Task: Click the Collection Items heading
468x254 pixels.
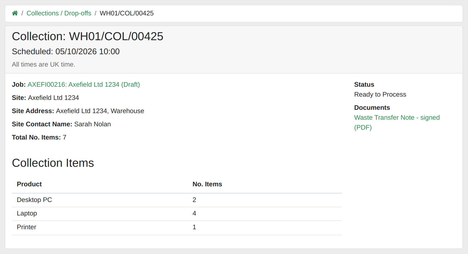Action: click(x=53, y=163)
